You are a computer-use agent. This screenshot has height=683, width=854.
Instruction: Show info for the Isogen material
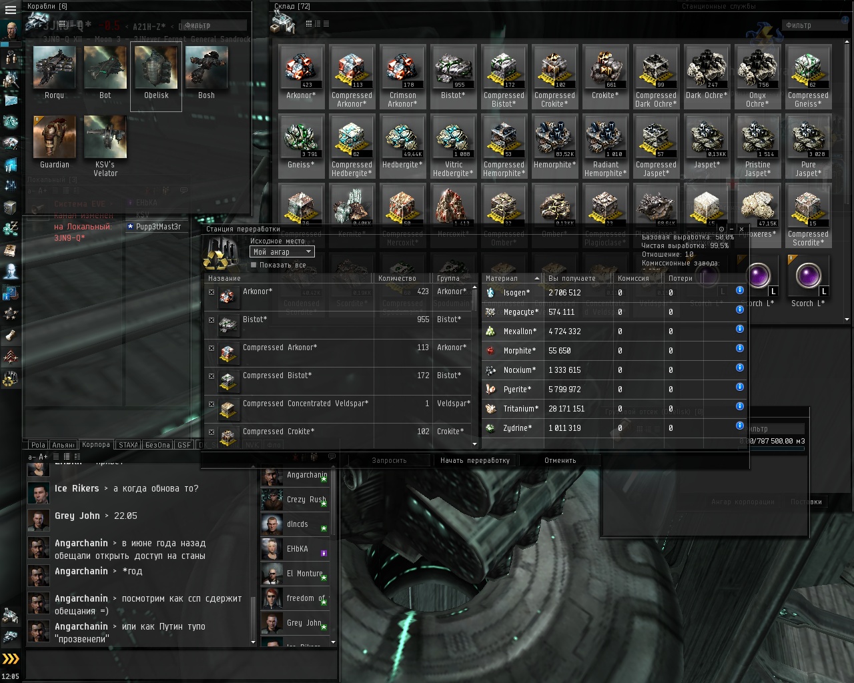(739, 290)
